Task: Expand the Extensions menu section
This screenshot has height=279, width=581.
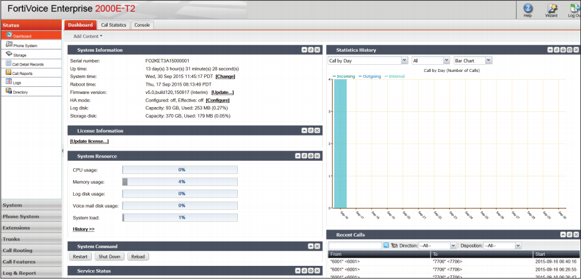Action: (31, 227)
